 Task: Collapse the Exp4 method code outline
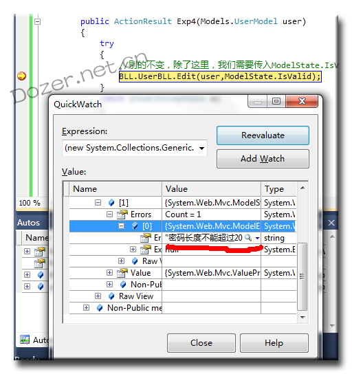coord(37,22)
